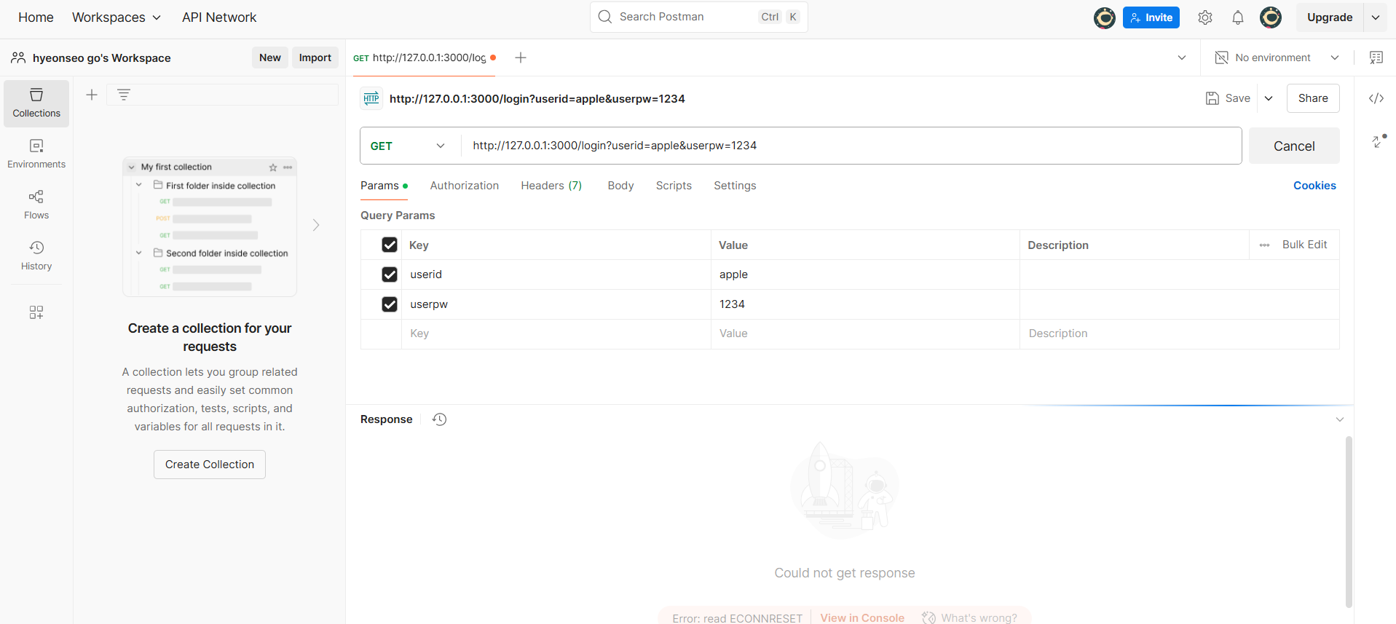Click the three dots on My first collection
Viewport: 1396px width, 624px height.
[288, 167]
